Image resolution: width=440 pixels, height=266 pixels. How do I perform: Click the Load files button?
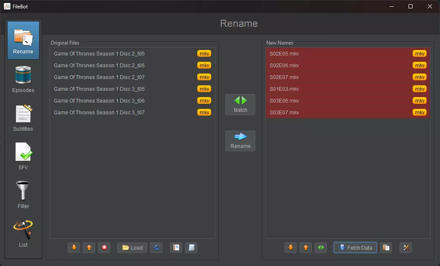132,248
